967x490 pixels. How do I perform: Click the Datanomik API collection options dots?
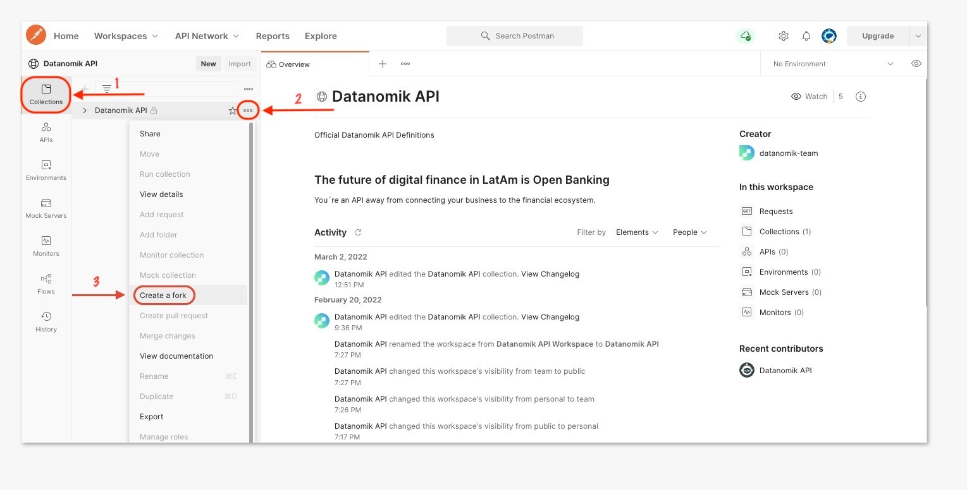click(248, 111)
